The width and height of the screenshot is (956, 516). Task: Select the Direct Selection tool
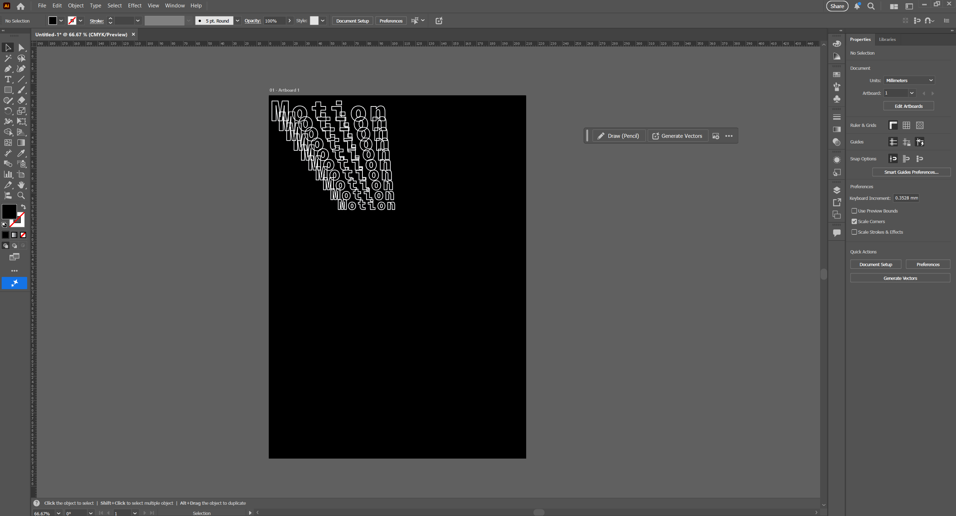(21, 48)
